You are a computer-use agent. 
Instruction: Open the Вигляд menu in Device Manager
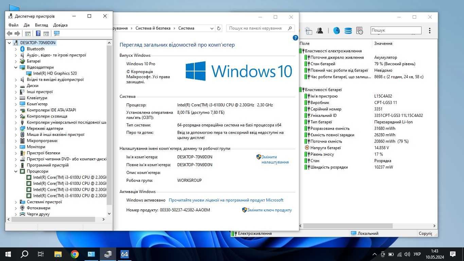tap(41, 25)
